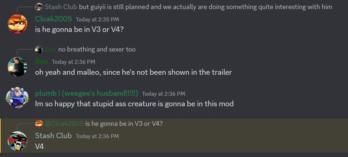Click small Ben avatar in reply preview
Screen dimensions: 348x157
[39, 49]
